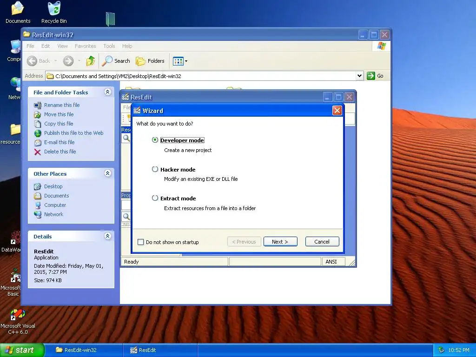Click the magnifier icon in ResEdit resources panel
This screenshot has width=476, height=357.
coord(126,138)
